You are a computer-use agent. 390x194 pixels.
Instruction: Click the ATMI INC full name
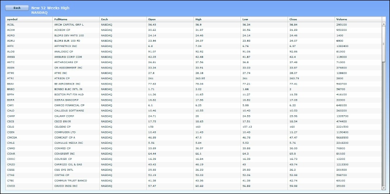click(x=61, y=73)
